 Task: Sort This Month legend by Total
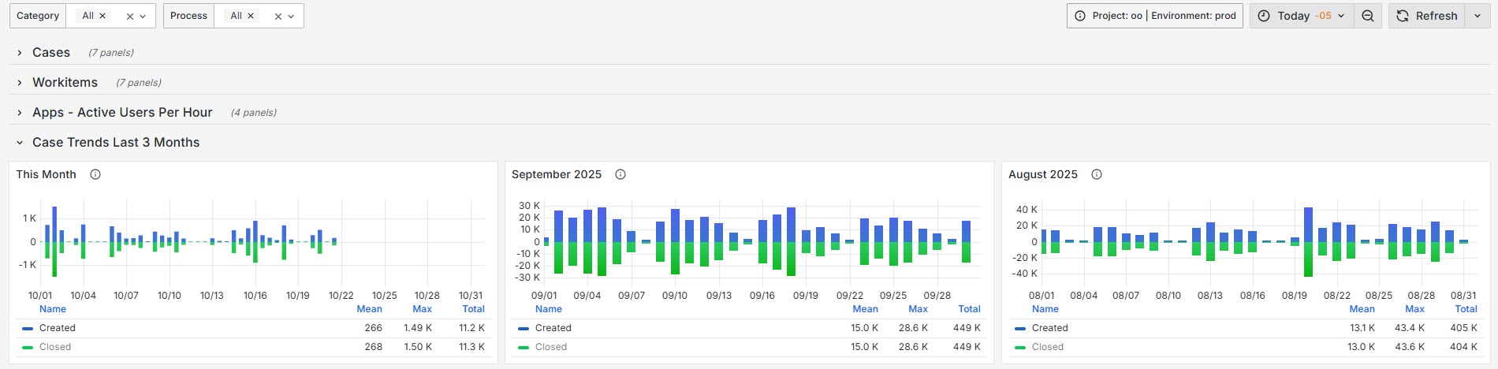point(473,309)
